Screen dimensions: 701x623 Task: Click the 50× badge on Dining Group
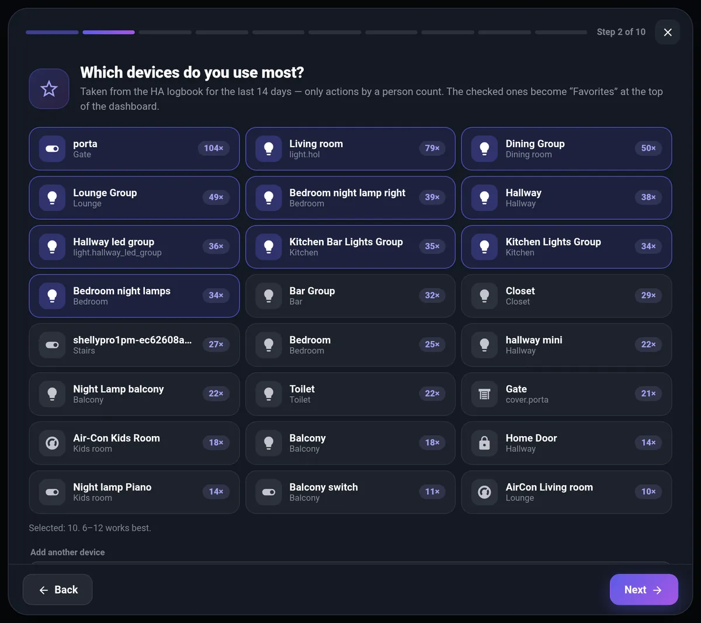648,148
